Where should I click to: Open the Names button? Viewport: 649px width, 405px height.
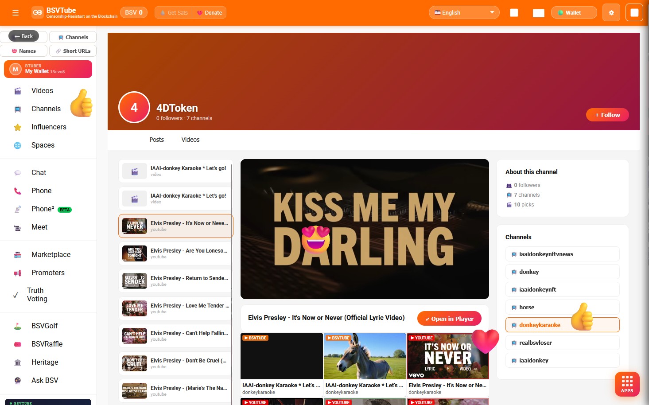(23, 51)
